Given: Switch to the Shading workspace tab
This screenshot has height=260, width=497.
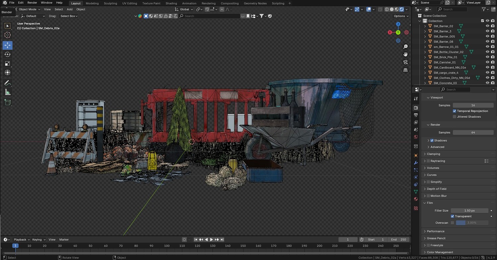Looking at the screenshot, I should point(171,3).
